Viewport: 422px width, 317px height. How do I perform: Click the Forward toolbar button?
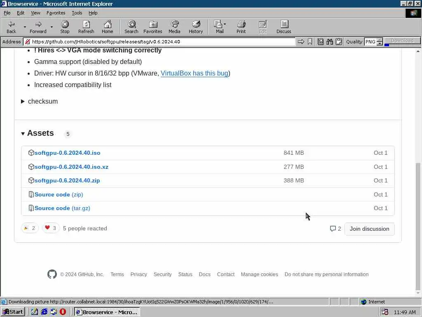[x=38, y=27]
